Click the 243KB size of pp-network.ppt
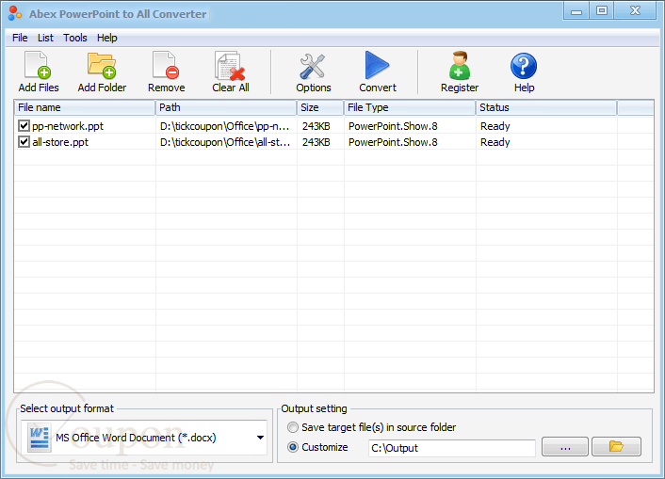 coord(316,126)
